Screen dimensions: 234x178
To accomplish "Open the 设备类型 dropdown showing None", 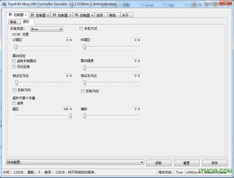I will point(61,29).
